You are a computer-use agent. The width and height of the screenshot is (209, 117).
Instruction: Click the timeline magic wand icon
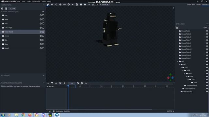click(x=60, y=83)
